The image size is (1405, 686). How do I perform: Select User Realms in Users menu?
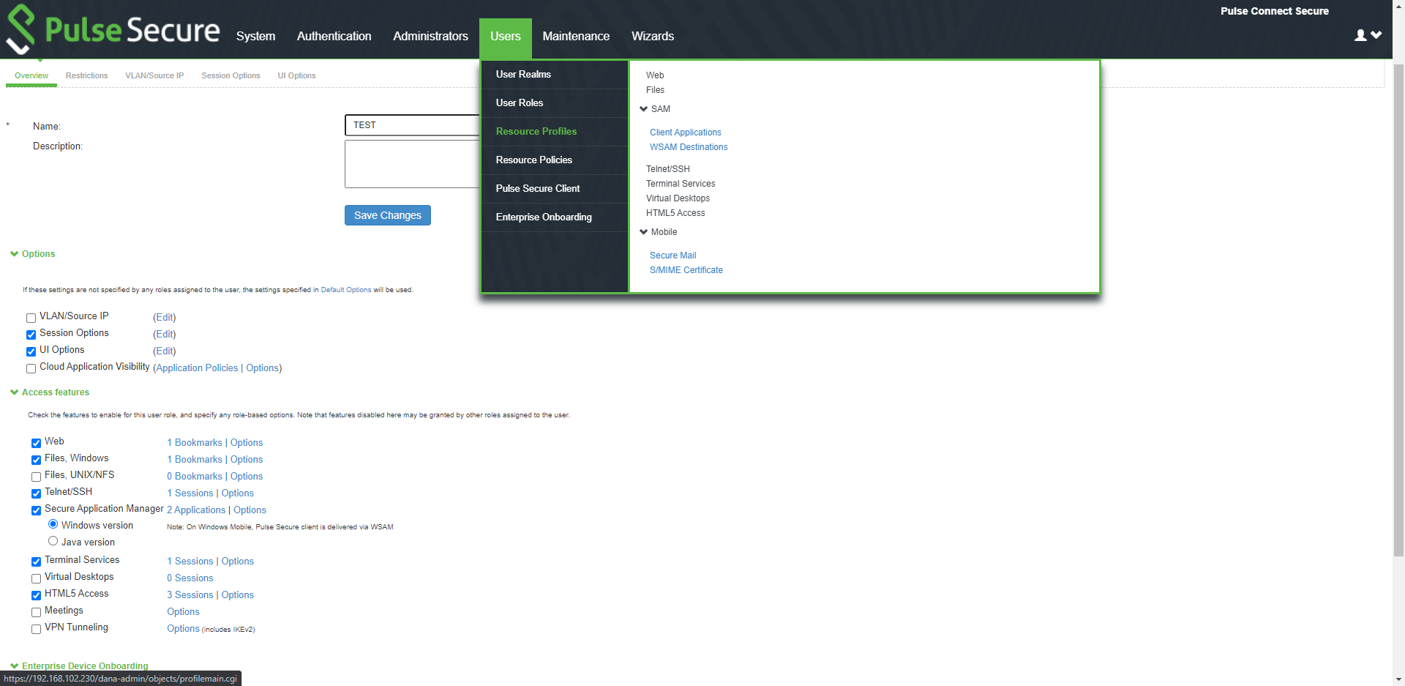(x=555, y=75)
